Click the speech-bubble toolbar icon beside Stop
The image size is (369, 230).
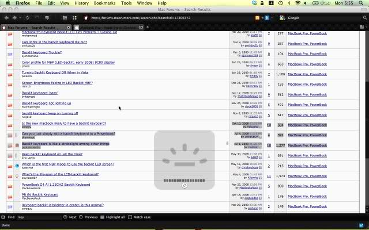point(47,18)
